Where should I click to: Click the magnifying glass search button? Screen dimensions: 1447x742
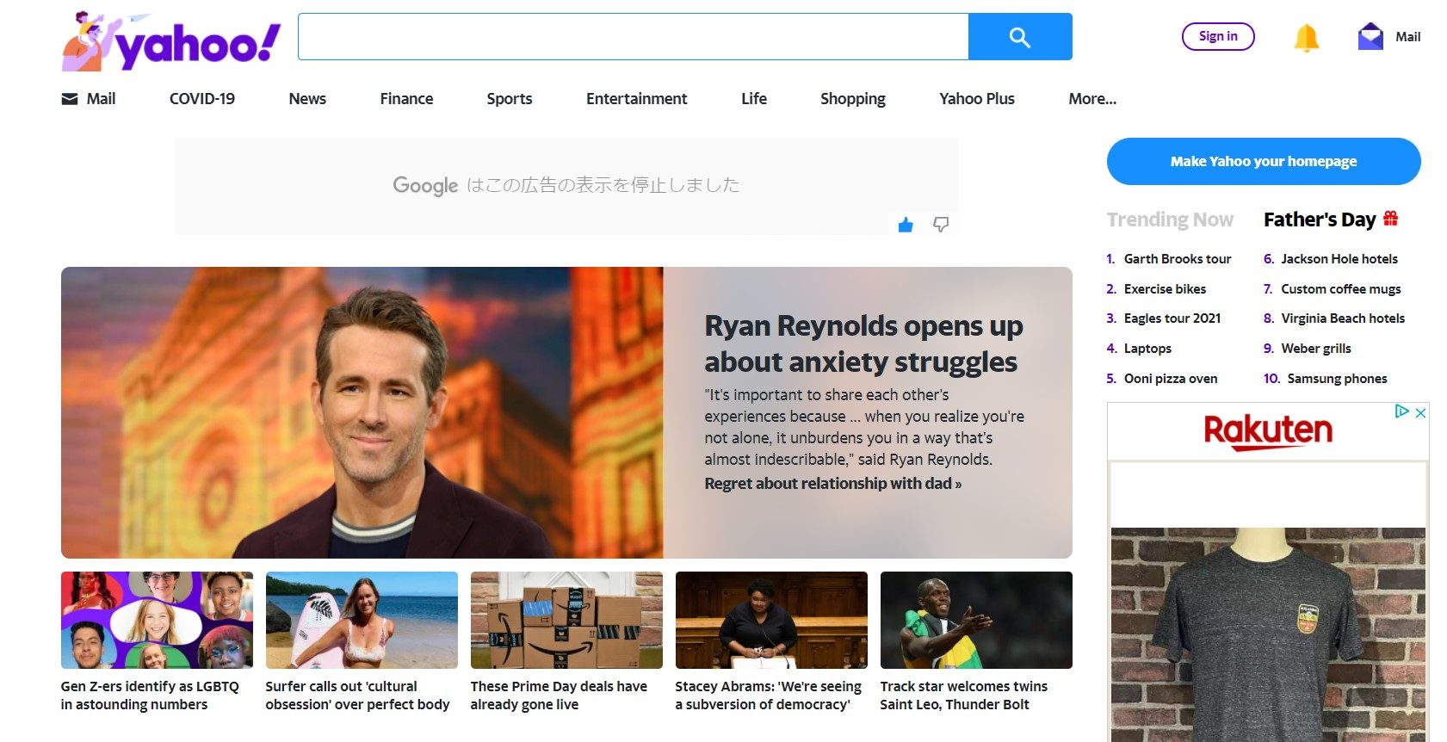point(1019,37)
